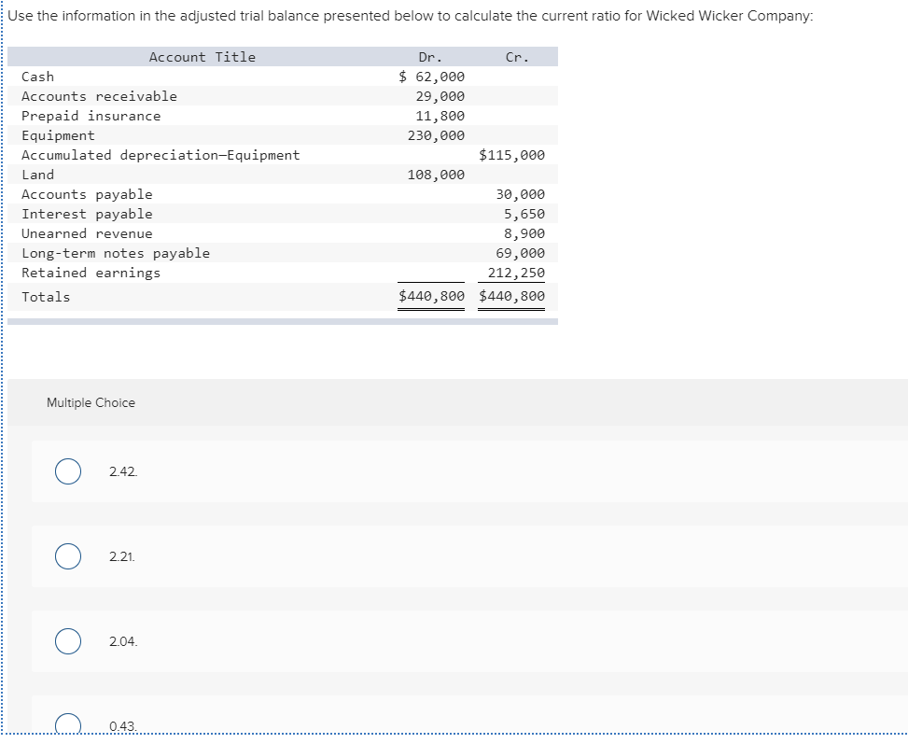Select the 2.21 answer option

click(x=66, y=556)
